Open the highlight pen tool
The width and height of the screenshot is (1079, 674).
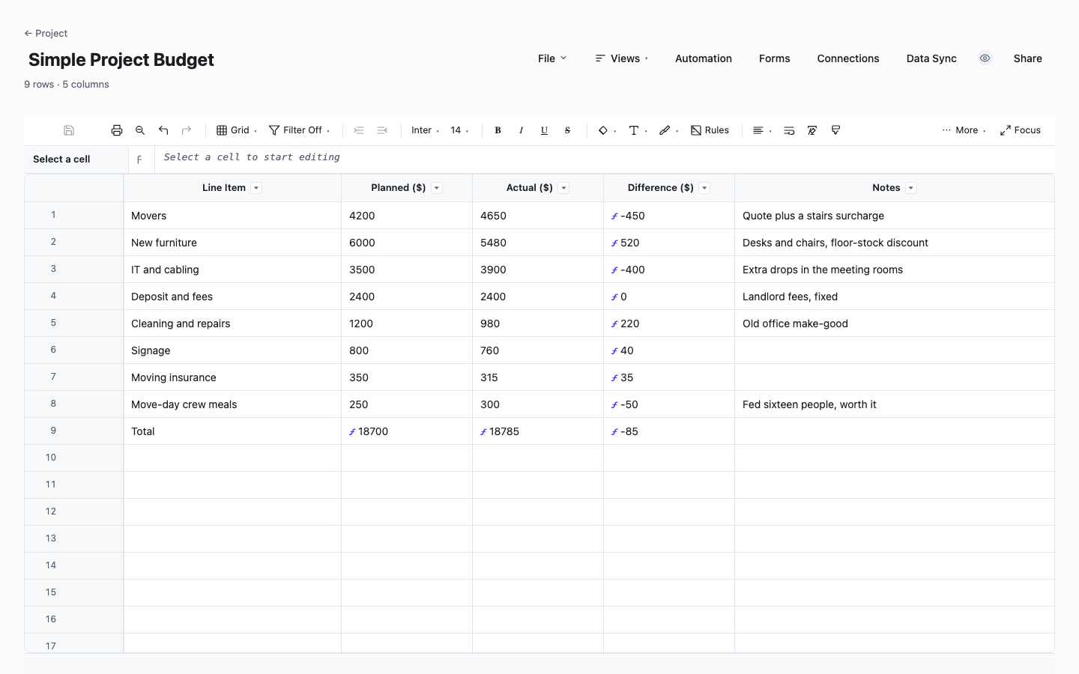coord(668,130)
